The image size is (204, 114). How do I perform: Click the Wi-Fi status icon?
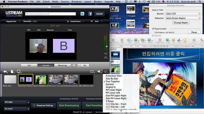pos(144,2)
